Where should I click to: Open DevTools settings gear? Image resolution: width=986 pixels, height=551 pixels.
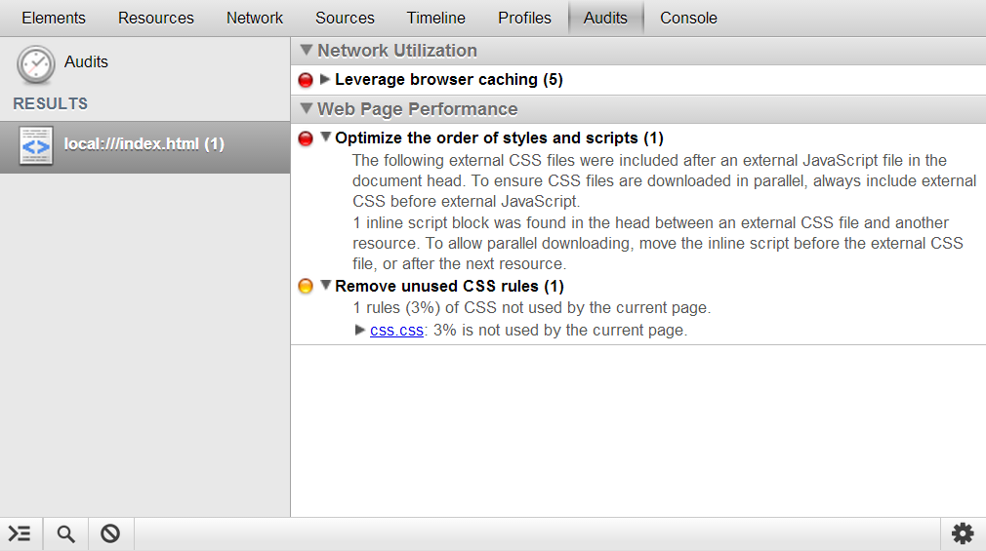[963, 533]
